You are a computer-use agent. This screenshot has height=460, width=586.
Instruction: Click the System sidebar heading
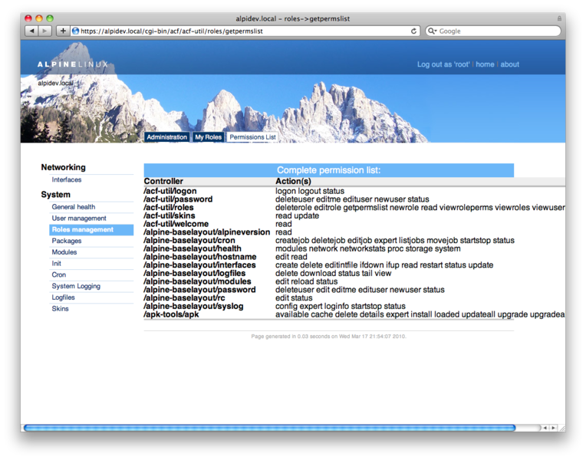point(56,194)
